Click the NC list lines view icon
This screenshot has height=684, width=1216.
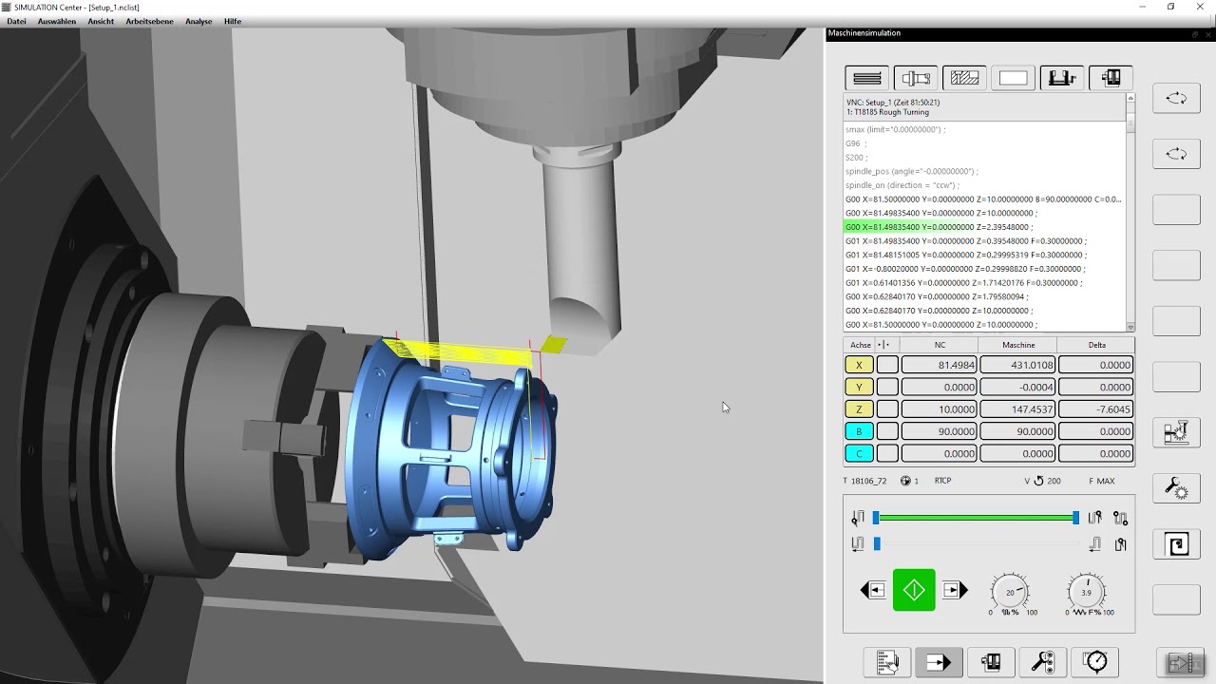click(867, 78)
